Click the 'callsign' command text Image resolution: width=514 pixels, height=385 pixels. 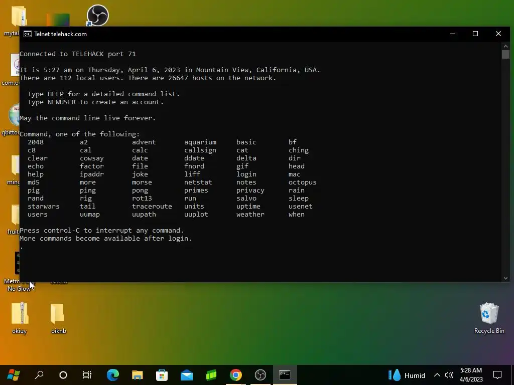[200, 150]
